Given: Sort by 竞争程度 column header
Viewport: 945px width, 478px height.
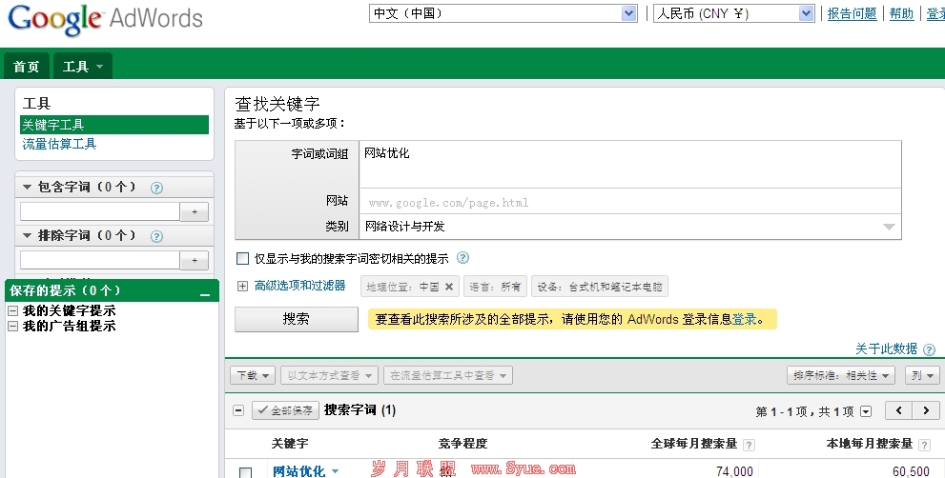Looking at the screenshot, I should 462,444.
